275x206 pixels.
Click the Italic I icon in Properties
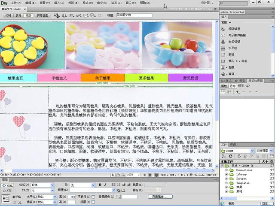coord(105,185)
